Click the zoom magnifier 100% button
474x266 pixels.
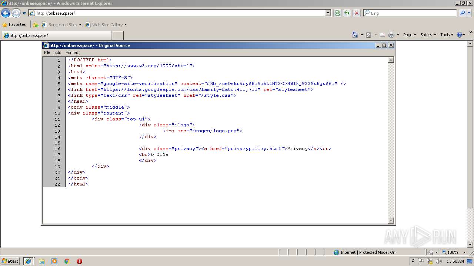click(x=450, y=252)
